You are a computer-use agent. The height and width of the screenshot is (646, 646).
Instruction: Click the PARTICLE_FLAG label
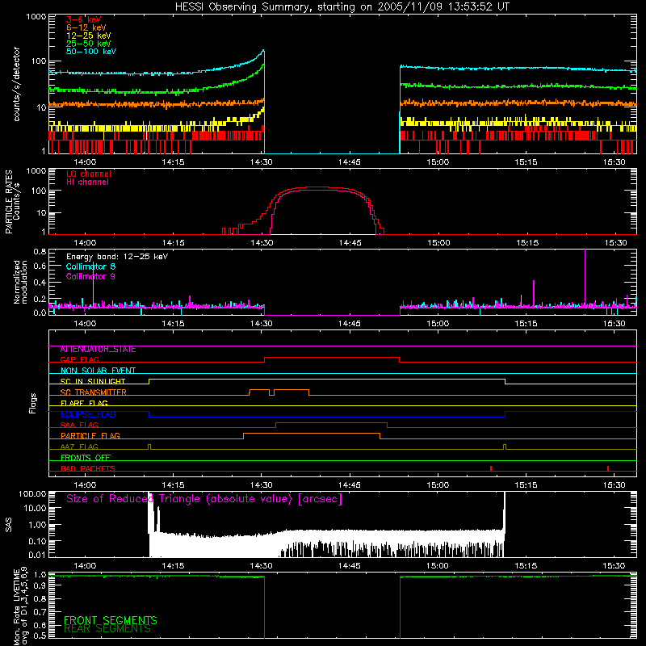[90, 436]
